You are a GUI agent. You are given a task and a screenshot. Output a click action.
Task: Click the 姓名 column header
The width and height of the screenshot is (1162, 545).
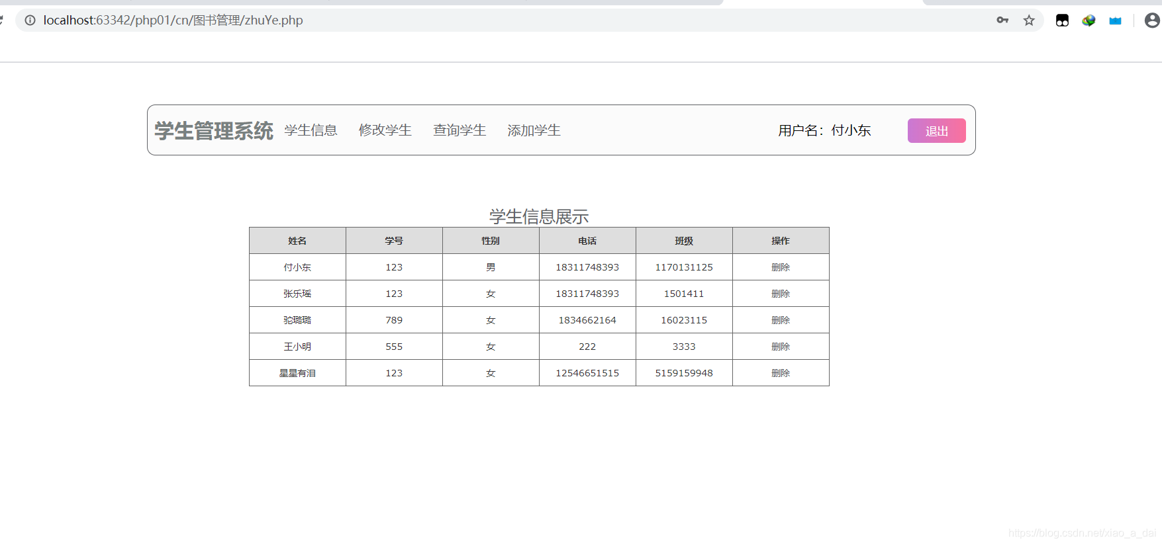[x=297, y=241]
